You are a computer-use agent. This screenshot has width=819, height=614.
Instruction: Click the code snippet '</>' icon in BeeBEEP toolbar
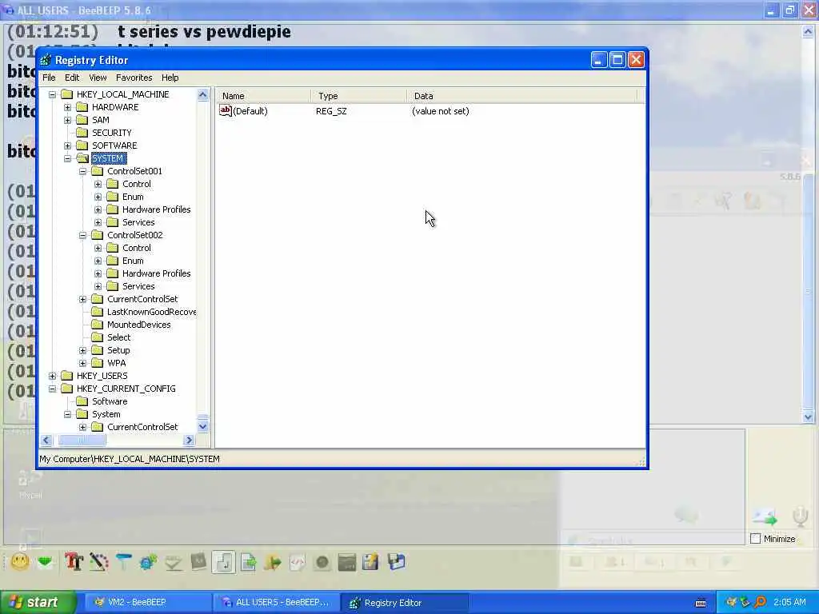298,562
